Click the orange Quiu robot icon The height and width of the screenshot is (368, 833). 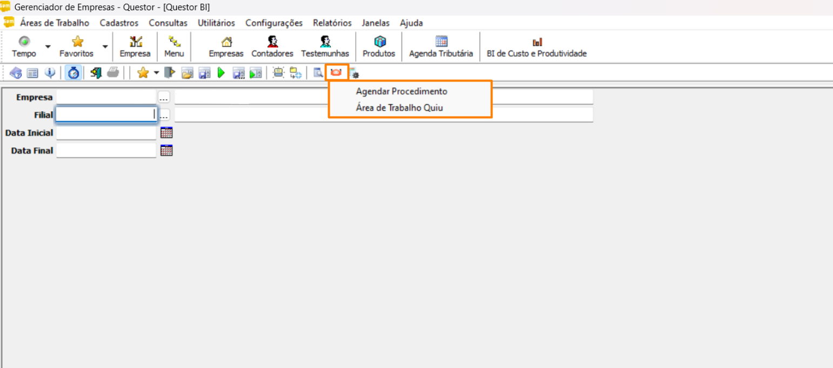click(336, 72)
